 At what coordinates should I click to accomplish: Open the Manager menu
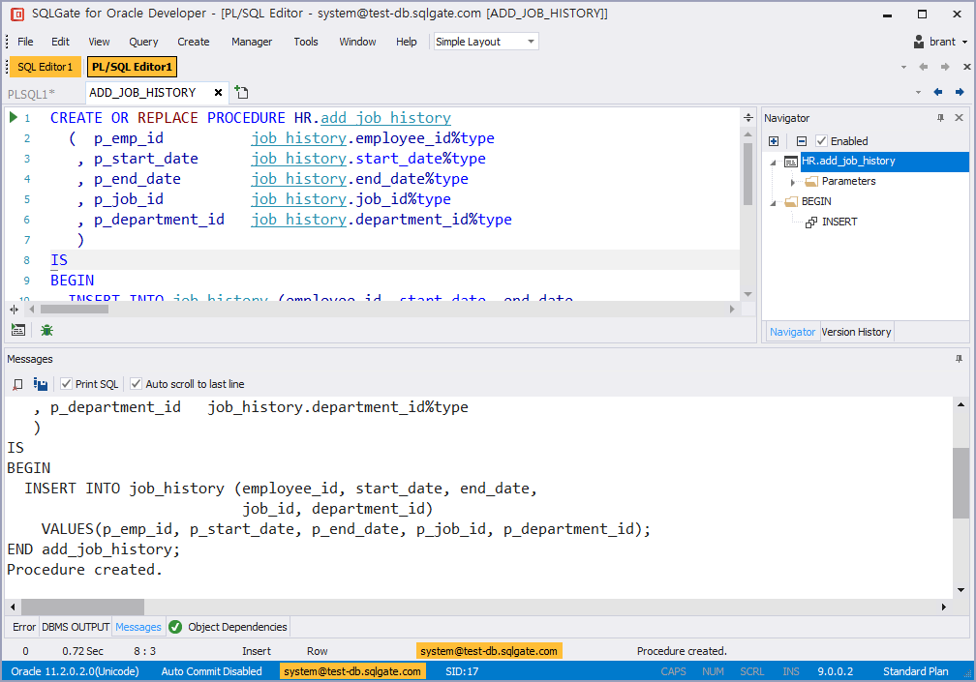pos(252,42)
